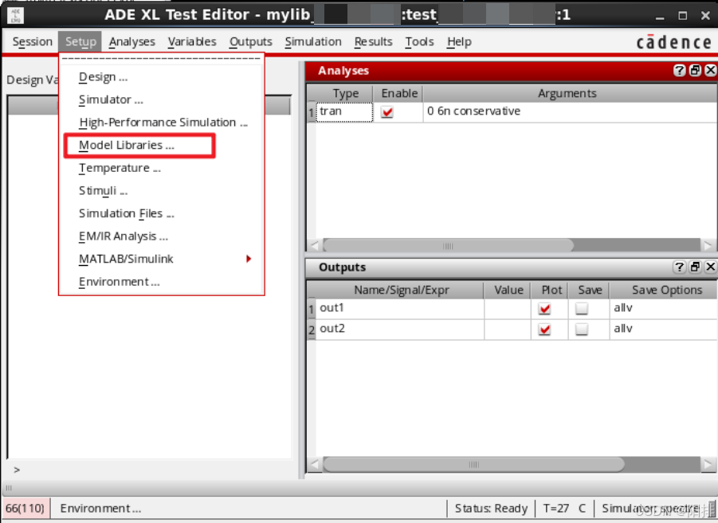Open the Results menu
The image size is (718, 523).
(x=373, y=41)
